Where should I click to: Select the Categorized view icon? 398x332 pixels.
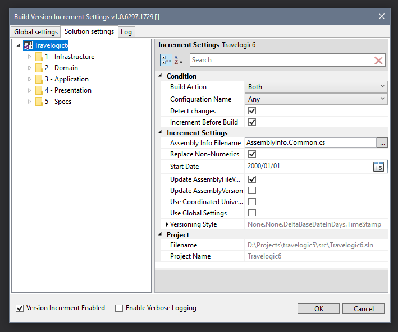click(166, 60)
